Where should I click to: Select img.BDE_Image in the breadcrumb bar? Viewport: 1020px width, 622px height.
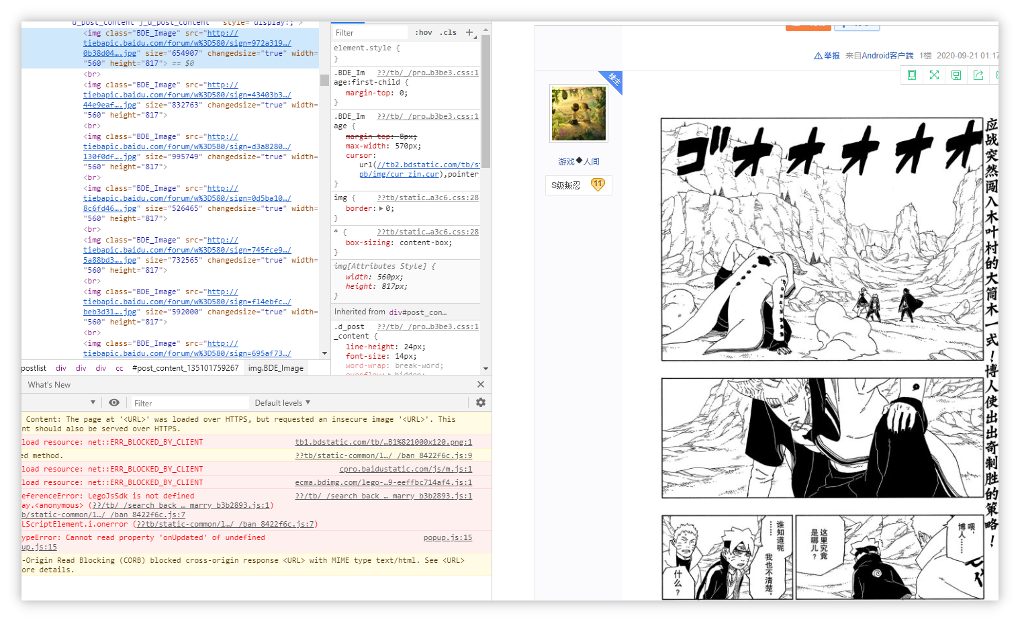275,368
